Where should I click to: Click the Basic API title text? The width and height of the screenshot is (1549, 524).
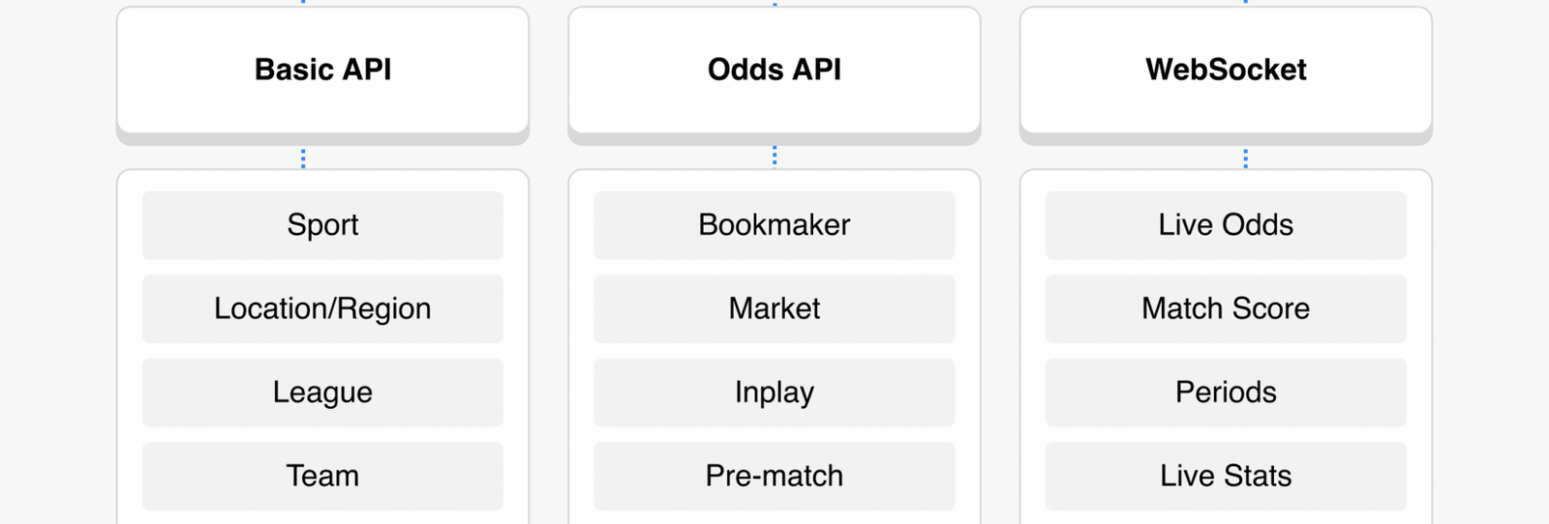click(322, 70)
